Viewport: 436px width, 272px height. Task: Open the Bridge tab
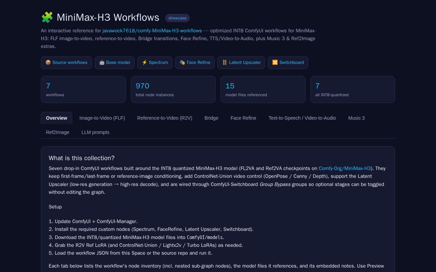[x=212, y=118]
